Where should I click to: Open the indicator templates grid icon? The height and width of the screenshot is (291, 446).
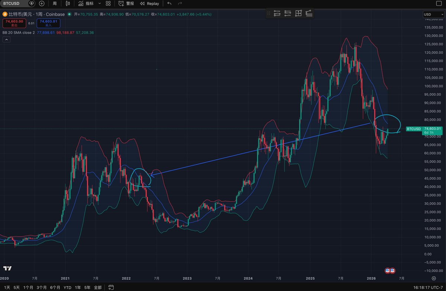pos(108,3)
